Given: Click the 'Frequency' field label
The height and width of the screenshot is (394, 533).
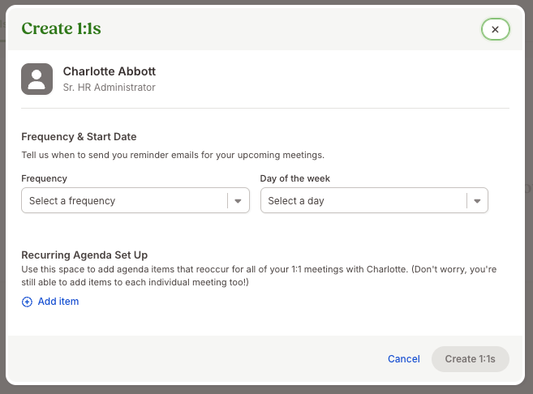Looking at the screenshot, I should [44, 178].
